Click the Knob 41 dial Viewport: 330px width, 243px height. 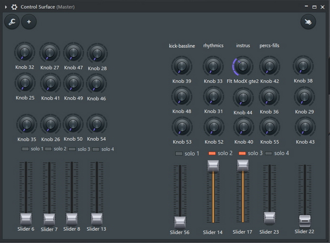coord(50,84)
